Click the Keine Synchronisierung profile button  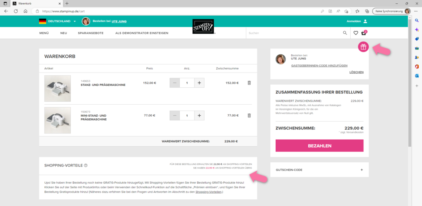click(x=392, y=11)
